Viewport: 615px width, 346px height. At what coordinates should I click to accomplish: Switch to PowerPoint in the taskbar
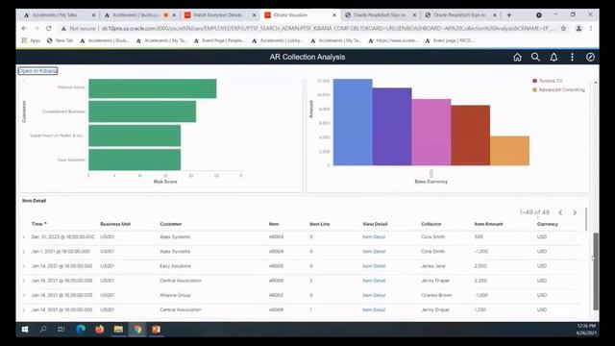pyautogui.click(x=156, y=329)
